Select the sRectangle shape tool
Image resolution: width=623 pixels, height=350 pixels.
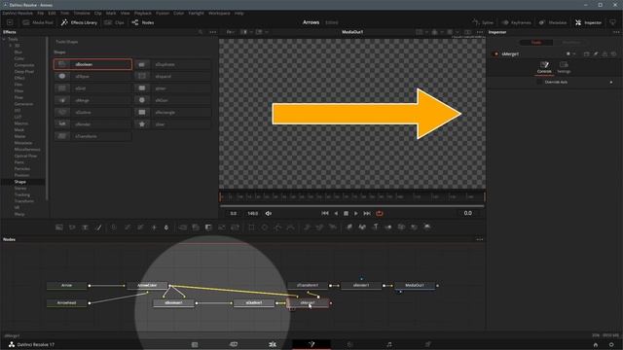tap(173, 113)
